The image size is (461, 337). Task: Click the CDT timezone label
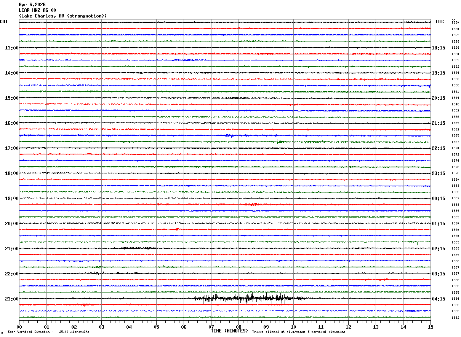(x=4, y=22)
